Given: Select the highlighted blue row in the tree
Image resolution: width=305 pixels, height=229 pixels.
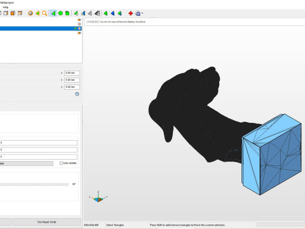Looking at the screenshot, I should click(41, 28).
